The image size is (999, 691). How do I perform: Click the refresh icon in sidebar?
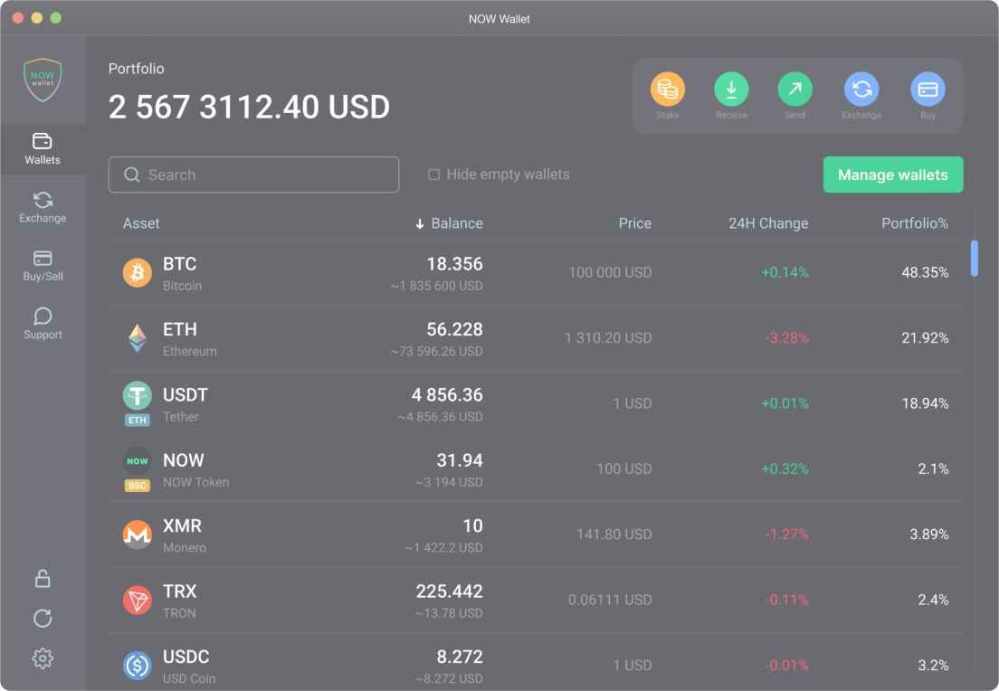[x=43, y=619]
